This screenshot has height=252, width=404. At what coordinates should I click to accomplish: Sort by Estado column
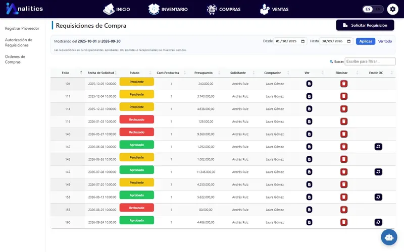pos(136,73)
